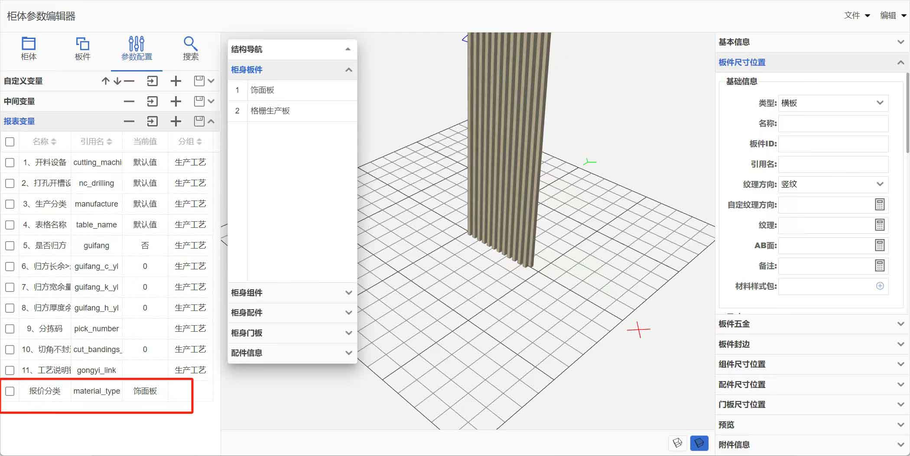Click the blue solid view icon below viewport

(x=699, y=443)
